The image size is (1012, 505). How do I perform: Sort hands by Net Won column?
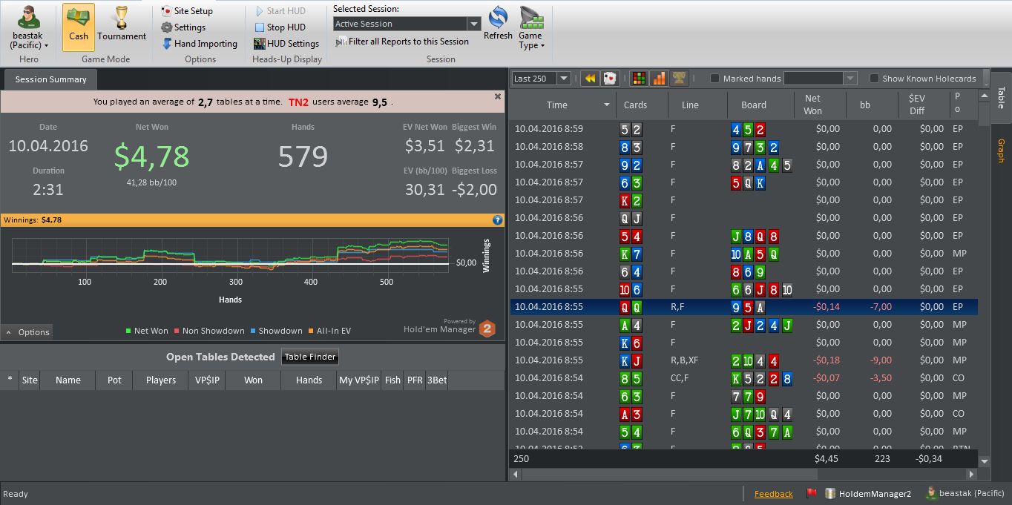pos(812,105)
